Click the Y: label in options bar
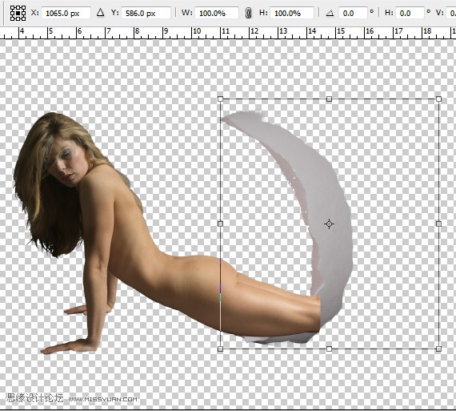 pyautogui.click(x=115, y=13)
